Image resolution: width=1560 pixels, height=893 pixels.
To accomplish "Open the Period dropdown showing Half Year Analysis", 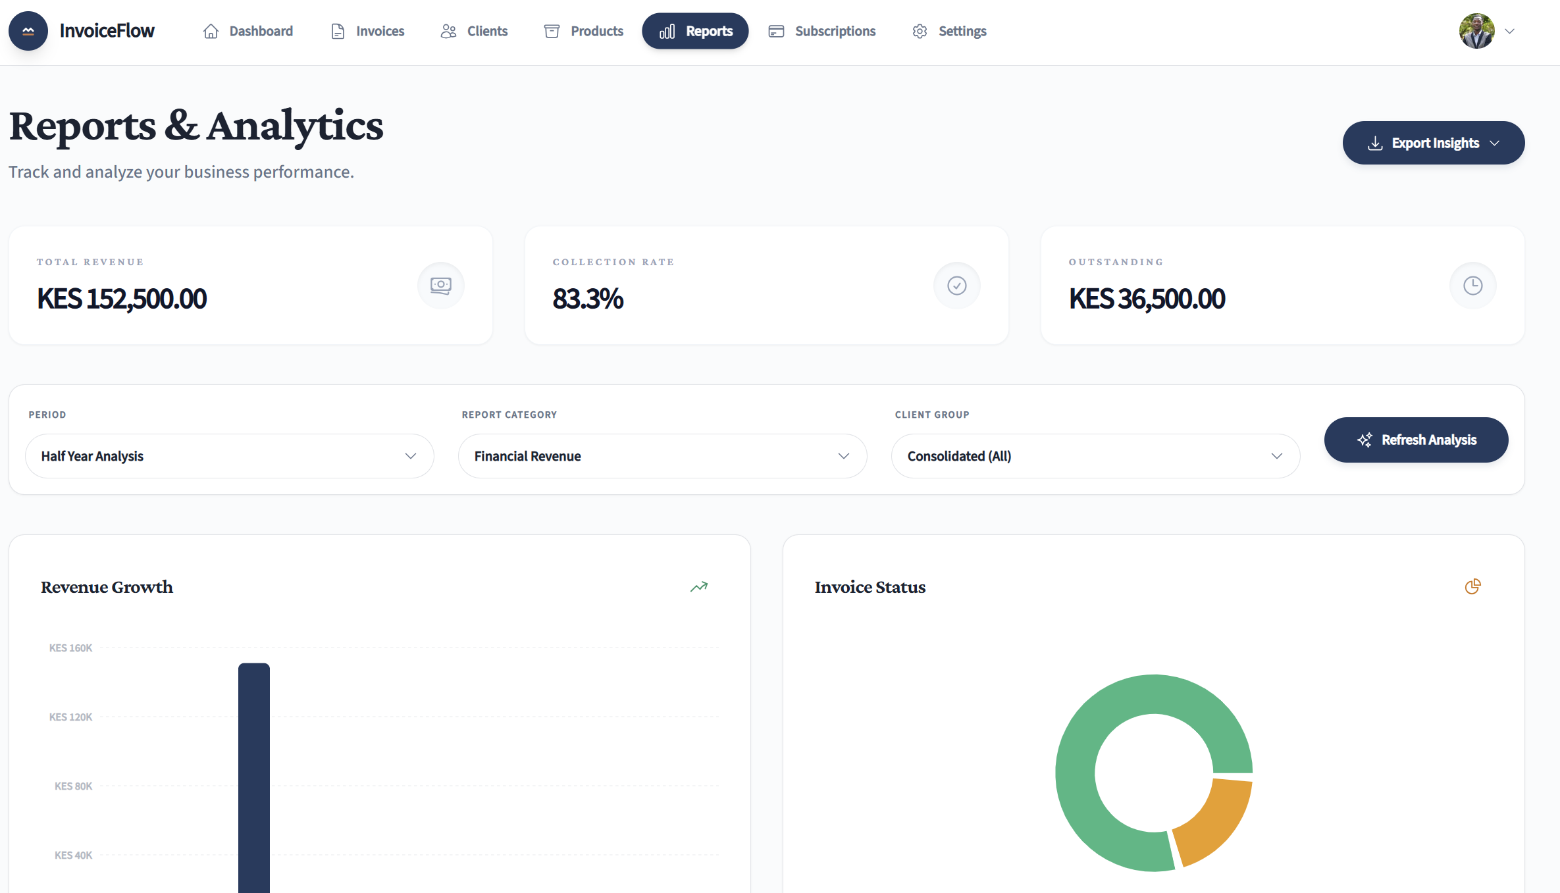I will click(229, 456).
